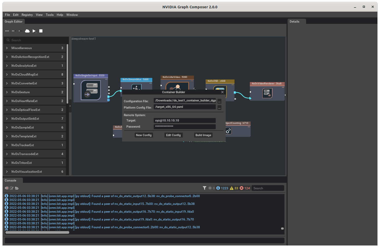Click the Password field in Container Builder

[x=185, y=126]
